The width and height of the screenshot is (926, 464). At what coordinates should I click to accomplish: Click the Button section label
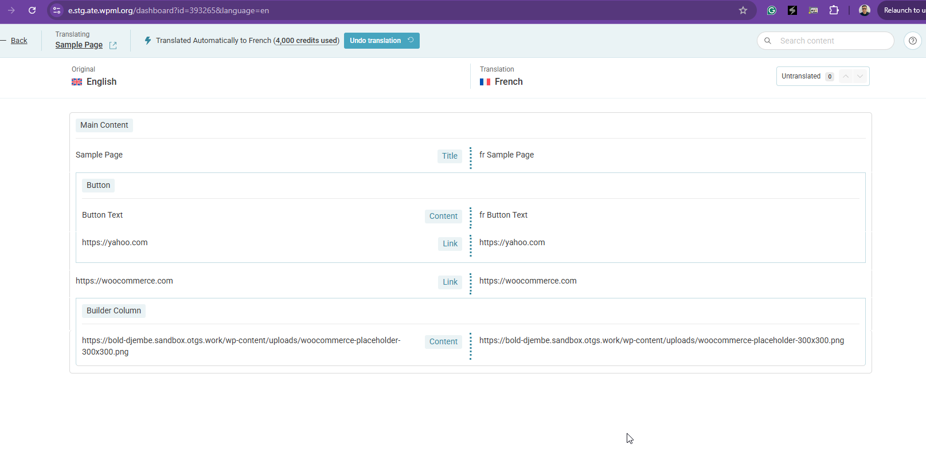98,186
